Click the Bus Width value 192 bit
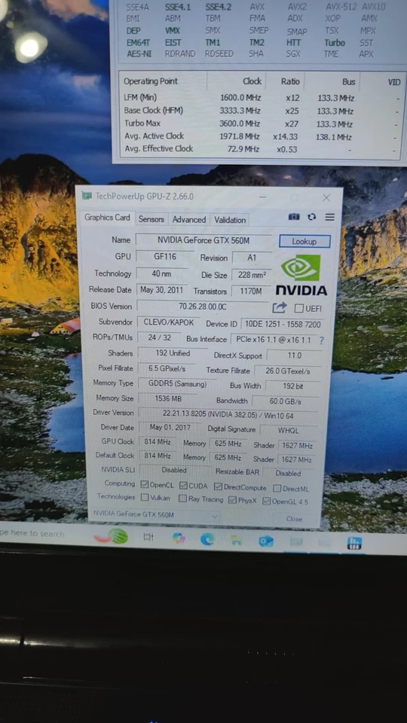This screenshot has width=407, height=723. click(x=293, y=386)
